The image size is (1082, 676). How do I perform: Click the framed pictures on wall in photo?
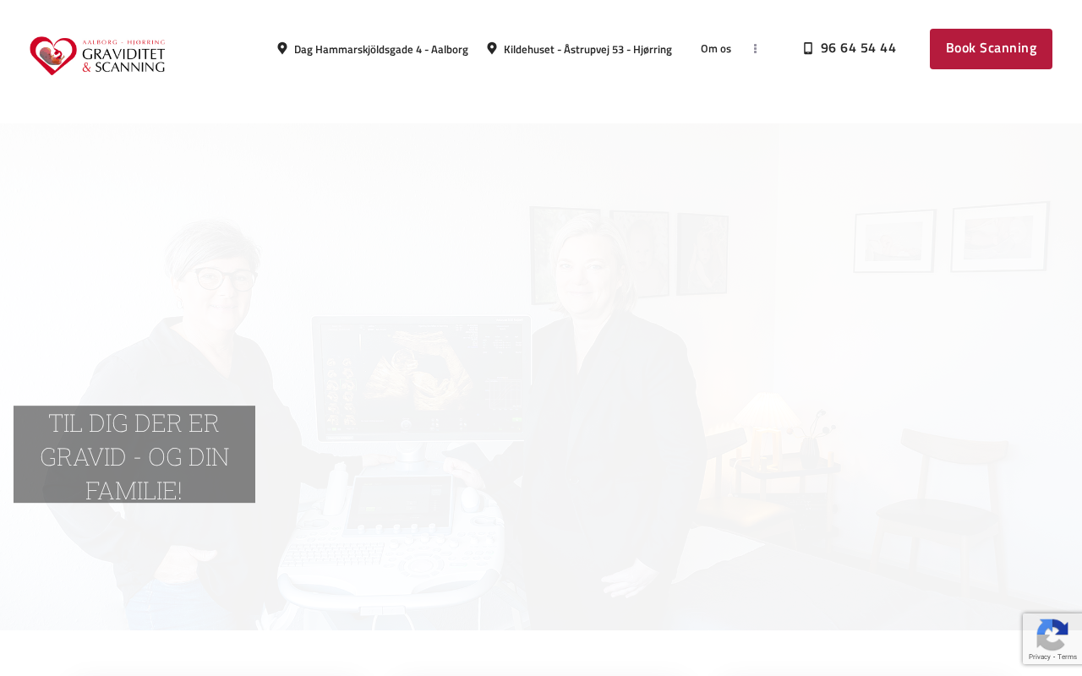click(952, 237)
